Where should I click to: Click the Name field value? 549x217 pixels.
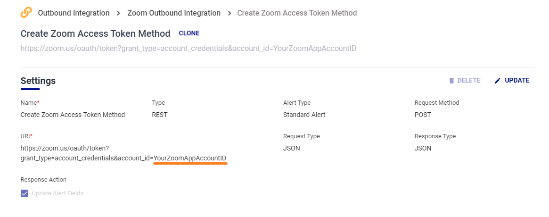point(73,115)
